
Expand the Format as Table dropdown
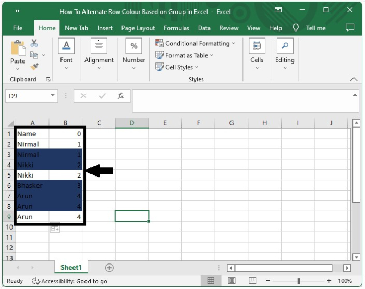[x=212, y=55]
